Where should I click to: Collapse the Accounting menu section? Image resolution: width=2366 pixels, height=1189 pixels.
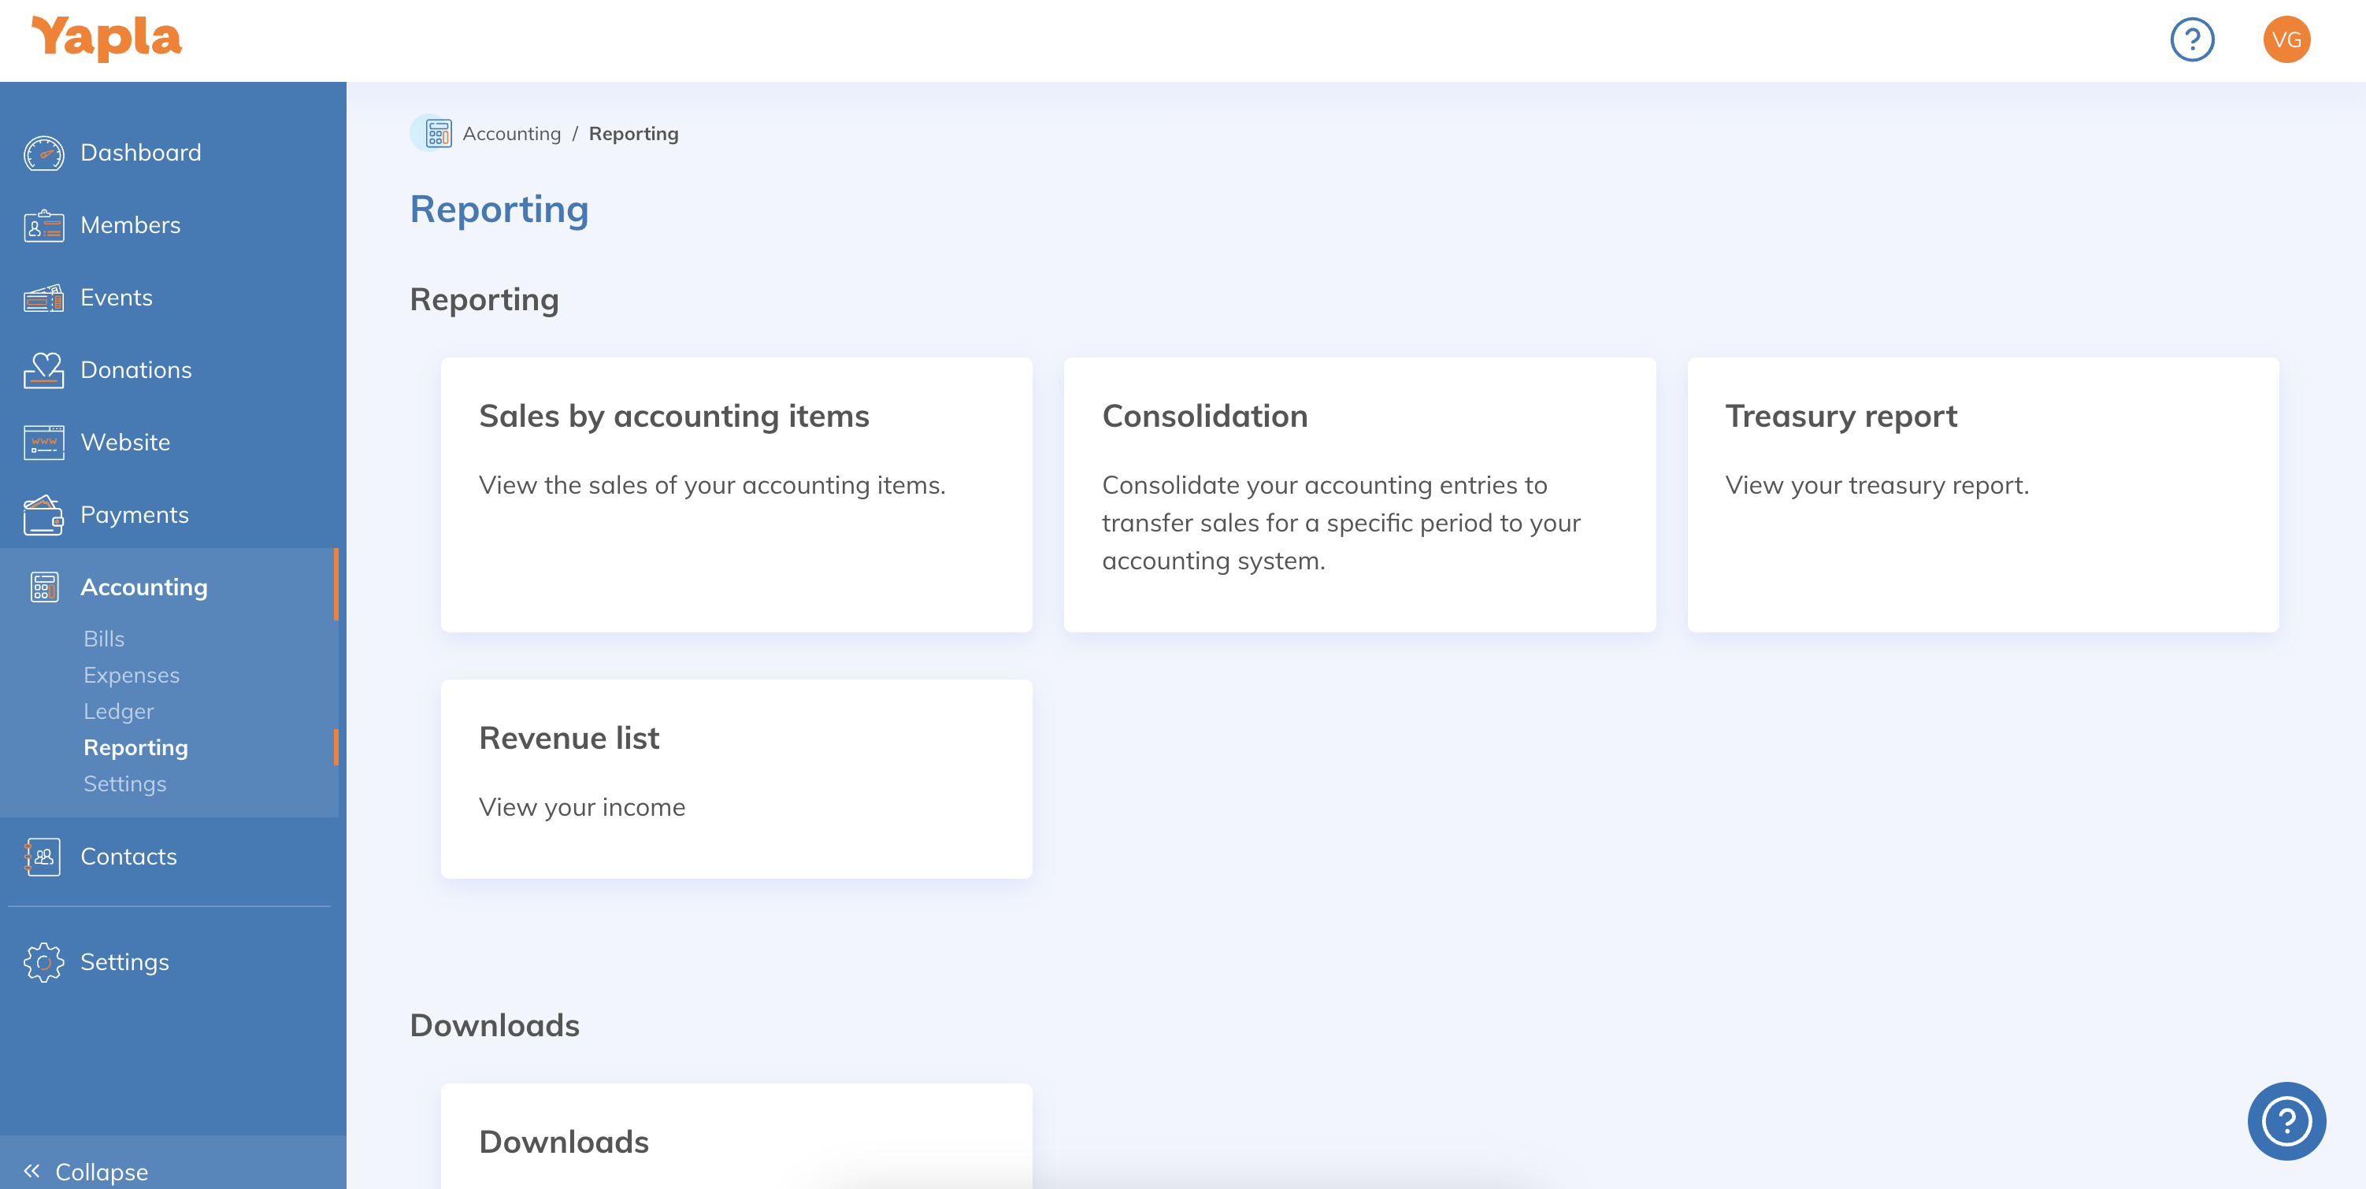point(143,587)
